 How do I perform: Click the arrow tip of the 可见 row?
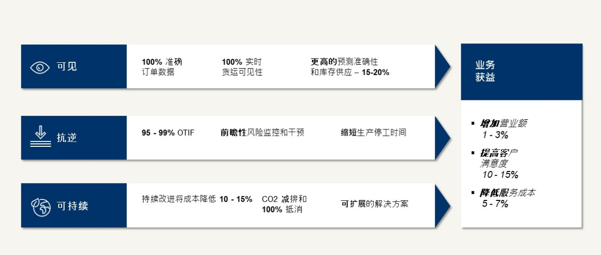[x=442, y=67]
